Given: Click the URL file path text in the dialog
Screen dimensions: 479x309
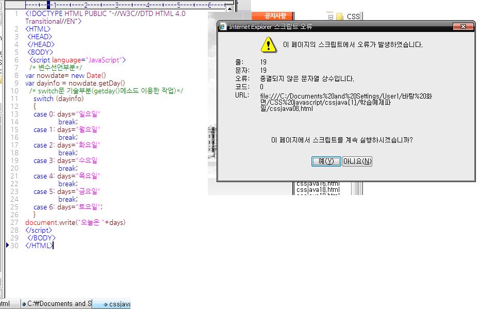Looking at the screenshot, I should coord(346,102).
